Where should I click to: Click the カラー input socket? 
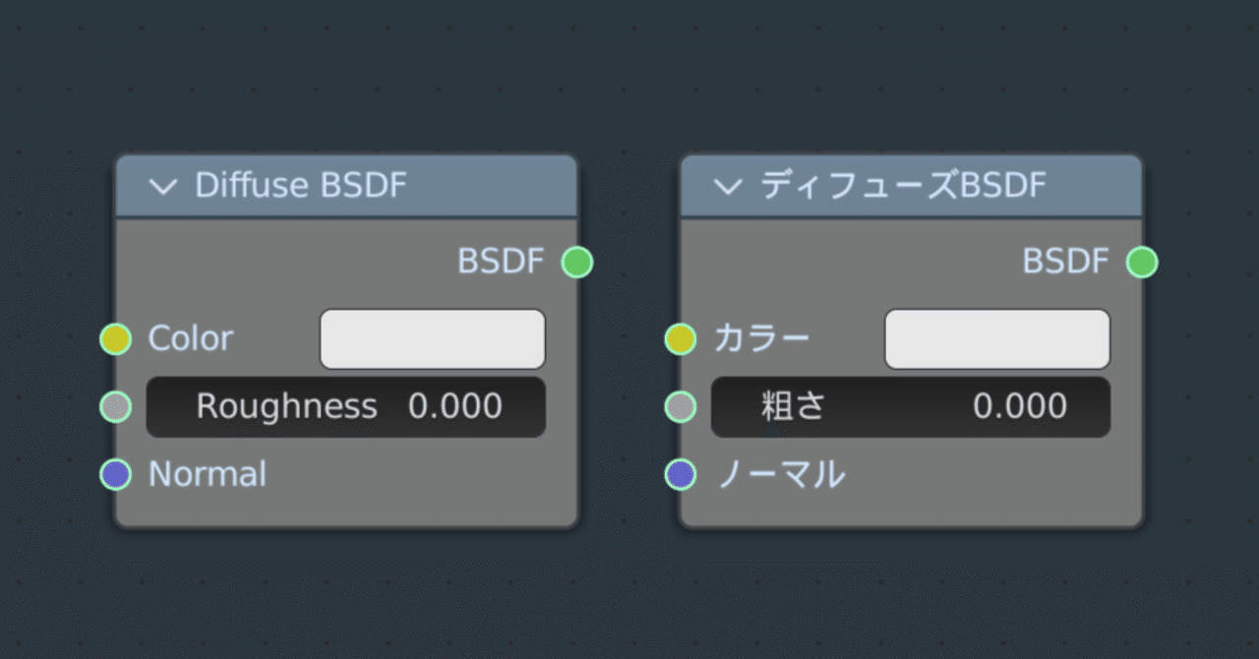tap(680, 338)
